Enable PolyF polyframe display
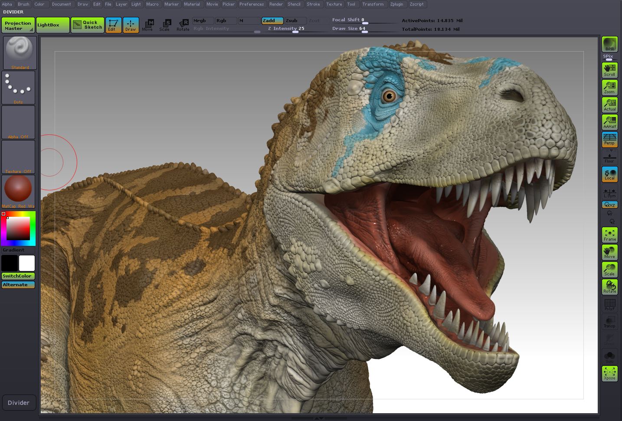This screenshot has height=421, width=622. [609, 304]
